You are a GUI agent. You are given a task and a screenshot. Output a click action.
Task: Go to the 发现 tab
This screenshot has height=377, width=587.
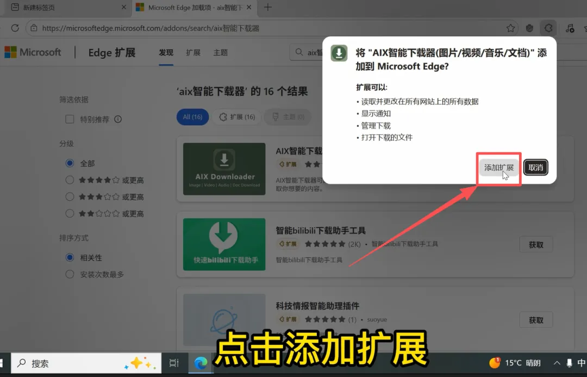tap(166, 52)
